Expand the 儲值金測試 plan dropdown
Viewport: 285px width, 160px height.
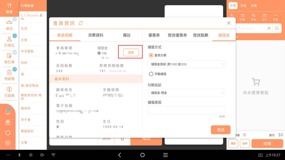coord(186,64)
